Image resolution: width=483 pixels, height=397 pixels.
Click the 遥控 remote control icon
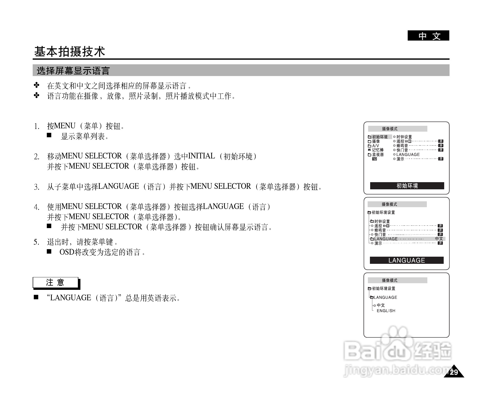(408, 141)
